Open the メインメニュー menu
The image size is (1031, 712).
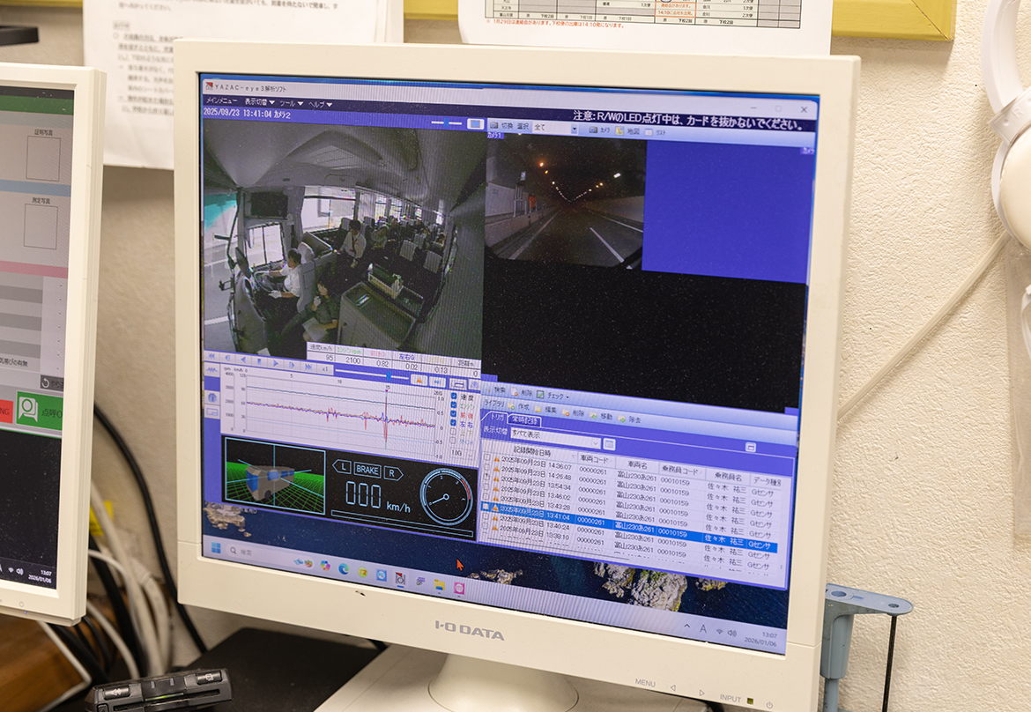(x=221, y=101)
